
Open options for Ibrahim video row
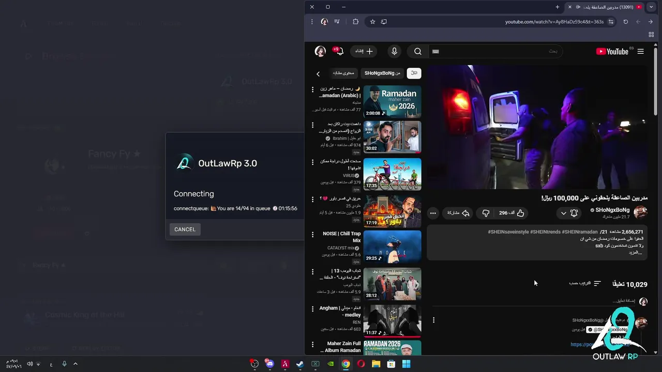(x=312, y=125)
